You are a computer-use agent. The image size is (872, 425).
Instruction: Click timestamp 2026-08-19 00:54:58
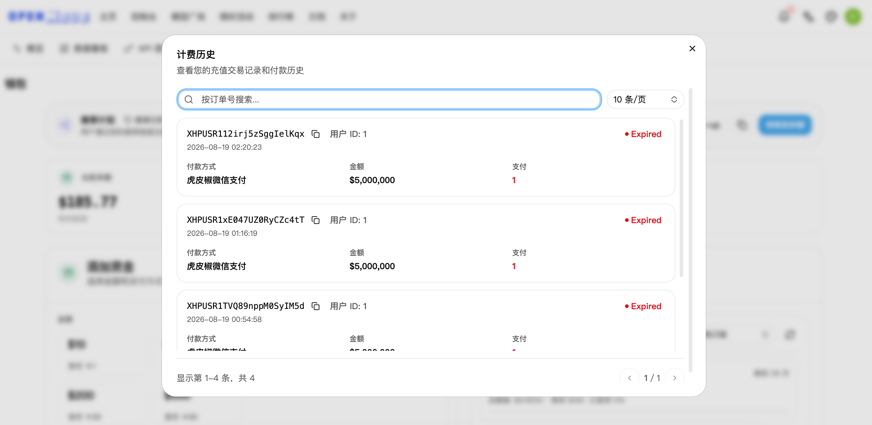coord(224,319)
